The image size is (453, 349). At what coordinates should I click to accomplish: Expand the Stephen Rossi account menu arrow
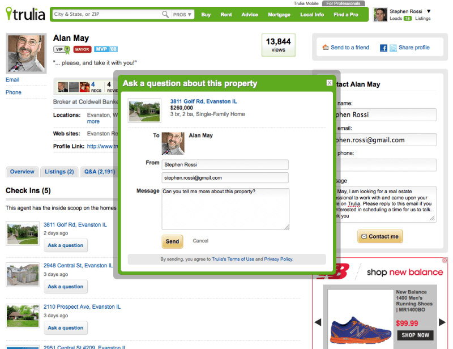click(x=429, y=11)
